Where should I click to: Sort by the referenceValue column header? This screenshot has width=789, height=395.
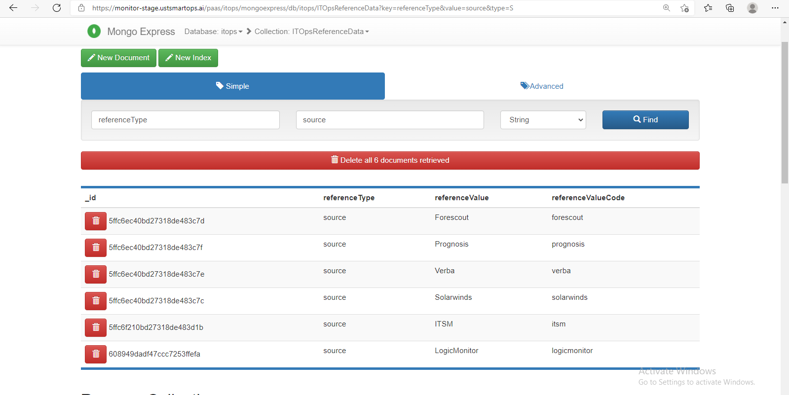[x=462, y=198]
